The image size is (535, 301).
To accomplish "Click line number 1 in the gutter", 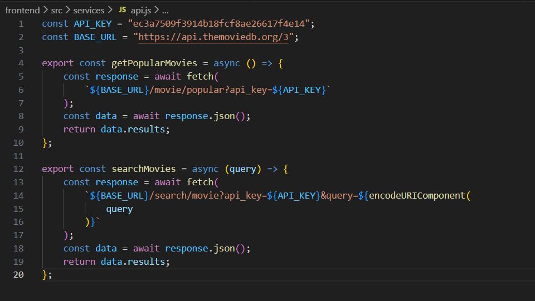I will click(21, 23).
